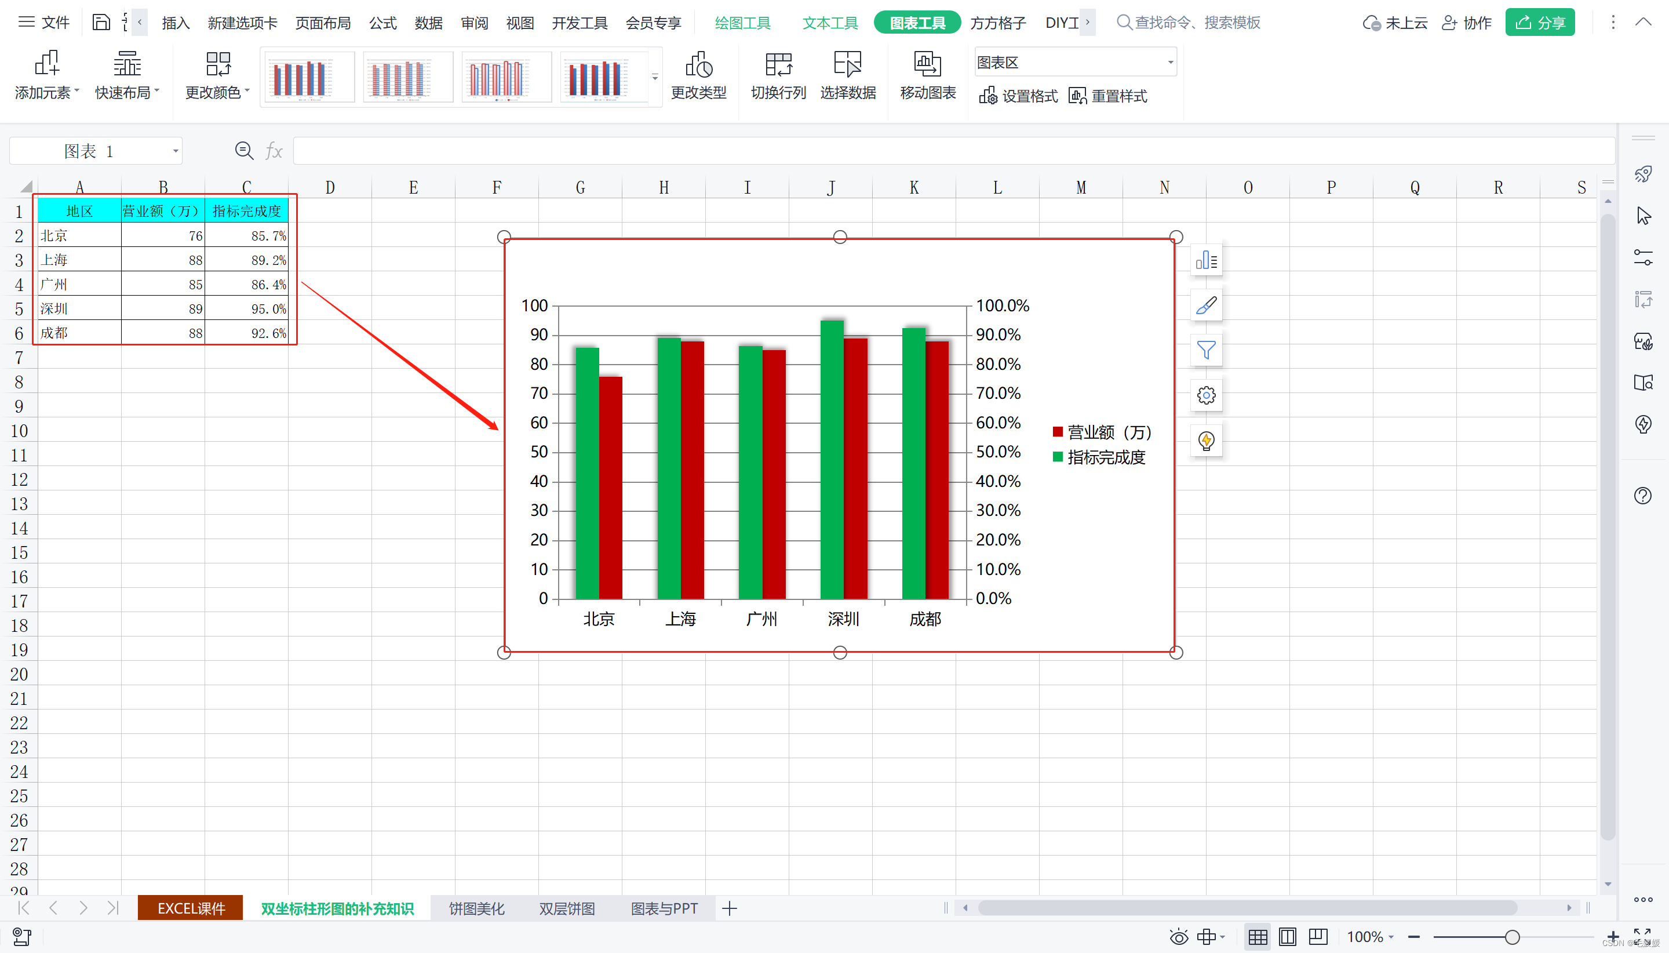Switch to 文本工具 Text Tools tab
This screenshot has width=1669, height=953.
tap(830, 23)
